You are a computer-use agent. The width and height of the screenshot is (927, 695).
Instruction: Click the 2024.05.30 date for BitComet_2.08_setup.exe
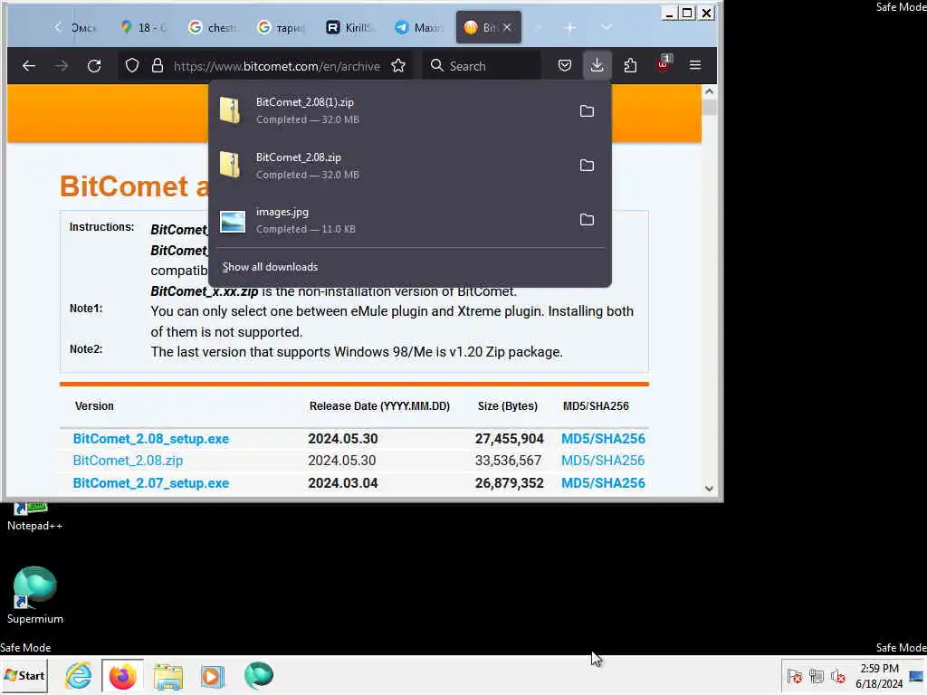(x=343, y=439)
